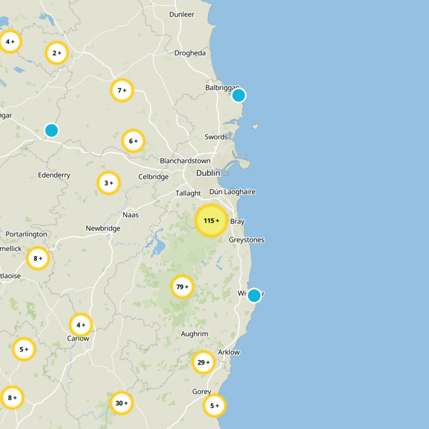This screenshot has height=429, width=429.
Task: Select the blue marker at Balbriggan
Action: tap(238, 95)
